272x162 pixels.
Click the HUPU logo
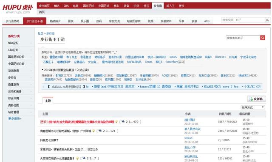18,8
